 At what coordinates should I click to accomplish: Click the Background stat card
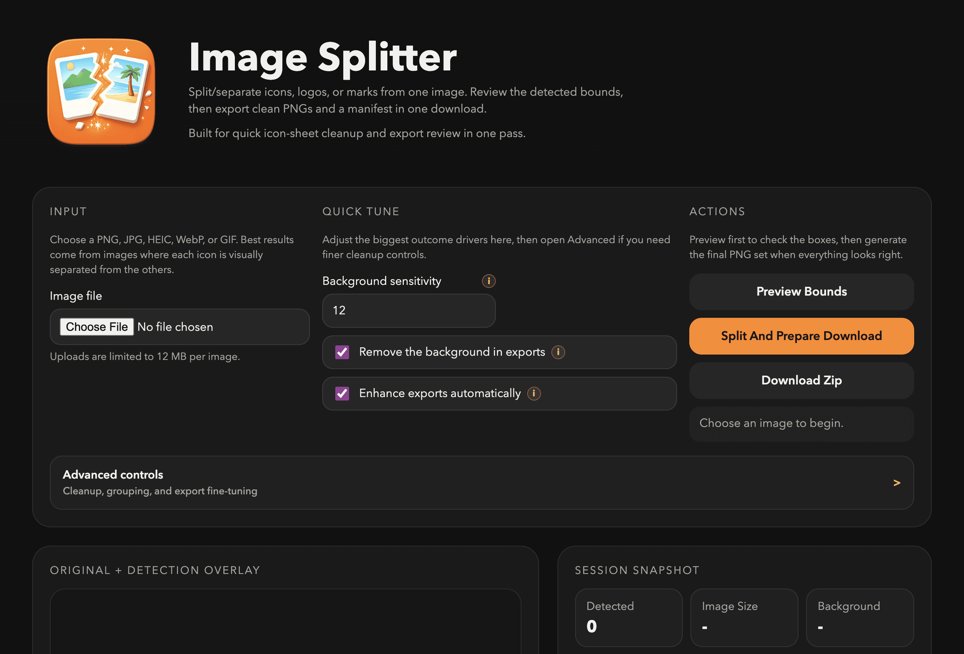[859, 617]
